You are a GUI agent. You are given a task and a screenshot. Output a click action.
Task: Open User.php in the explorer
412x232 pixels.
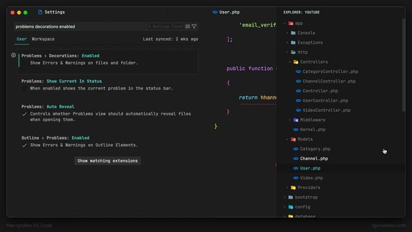310,168
